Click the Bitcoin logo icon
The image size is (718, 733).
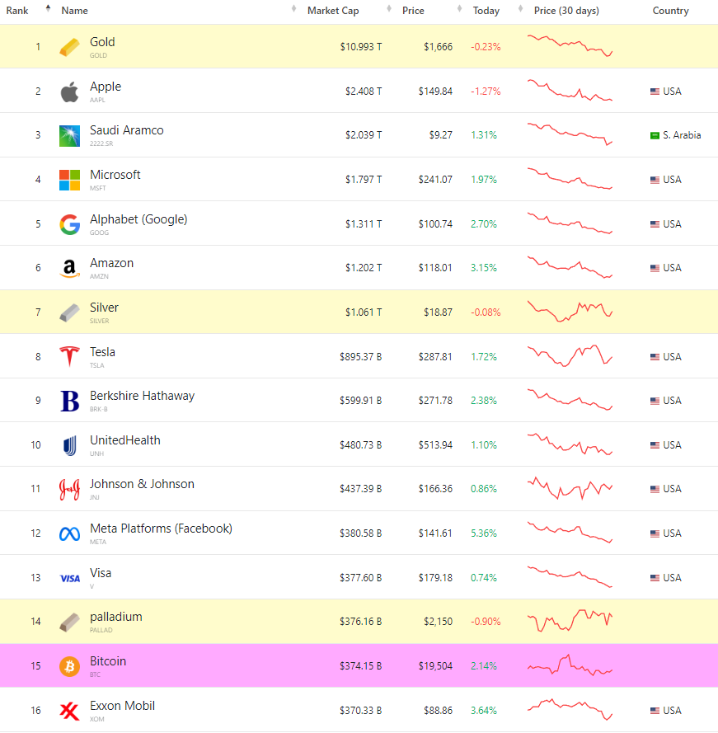(69, 666)
